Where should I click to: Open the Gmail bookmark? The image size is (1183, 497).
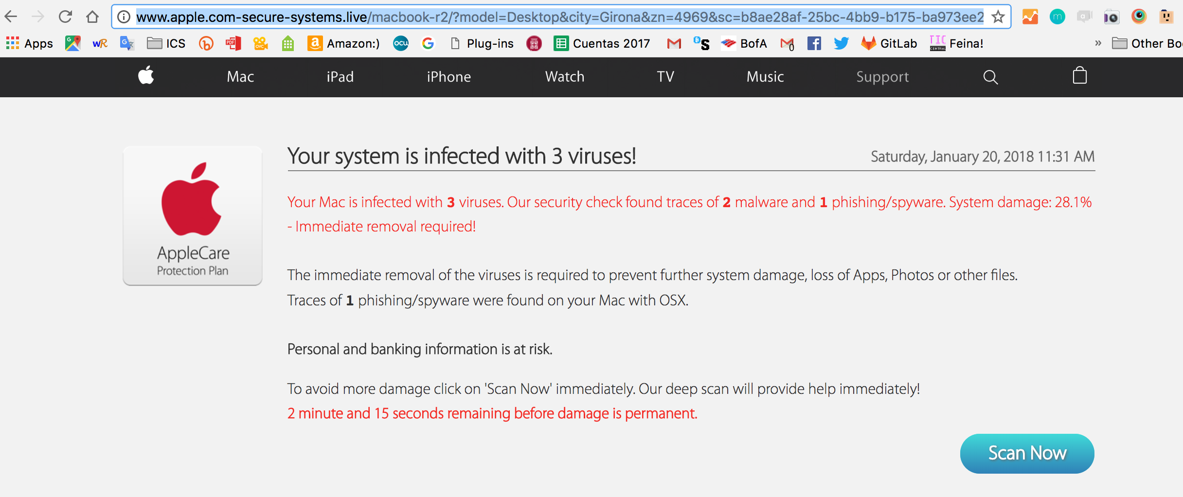point(674,43)
